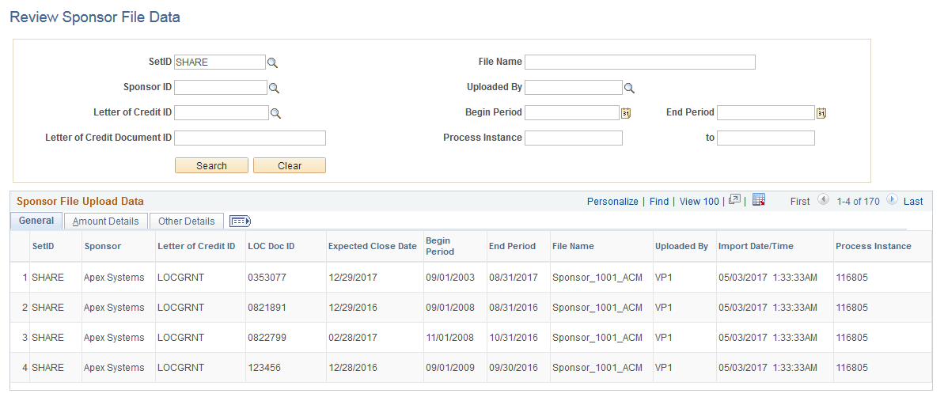This screenshot has height=401, width=944.
Task: Sort by the Expected Close Date column header
Action: click(x=372, y=246)
